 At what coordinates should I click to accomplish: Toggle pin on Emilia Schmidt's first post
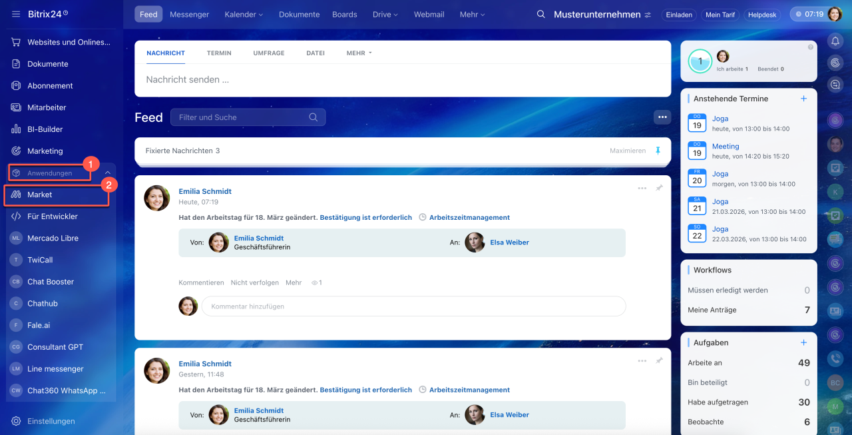(659, 189)
